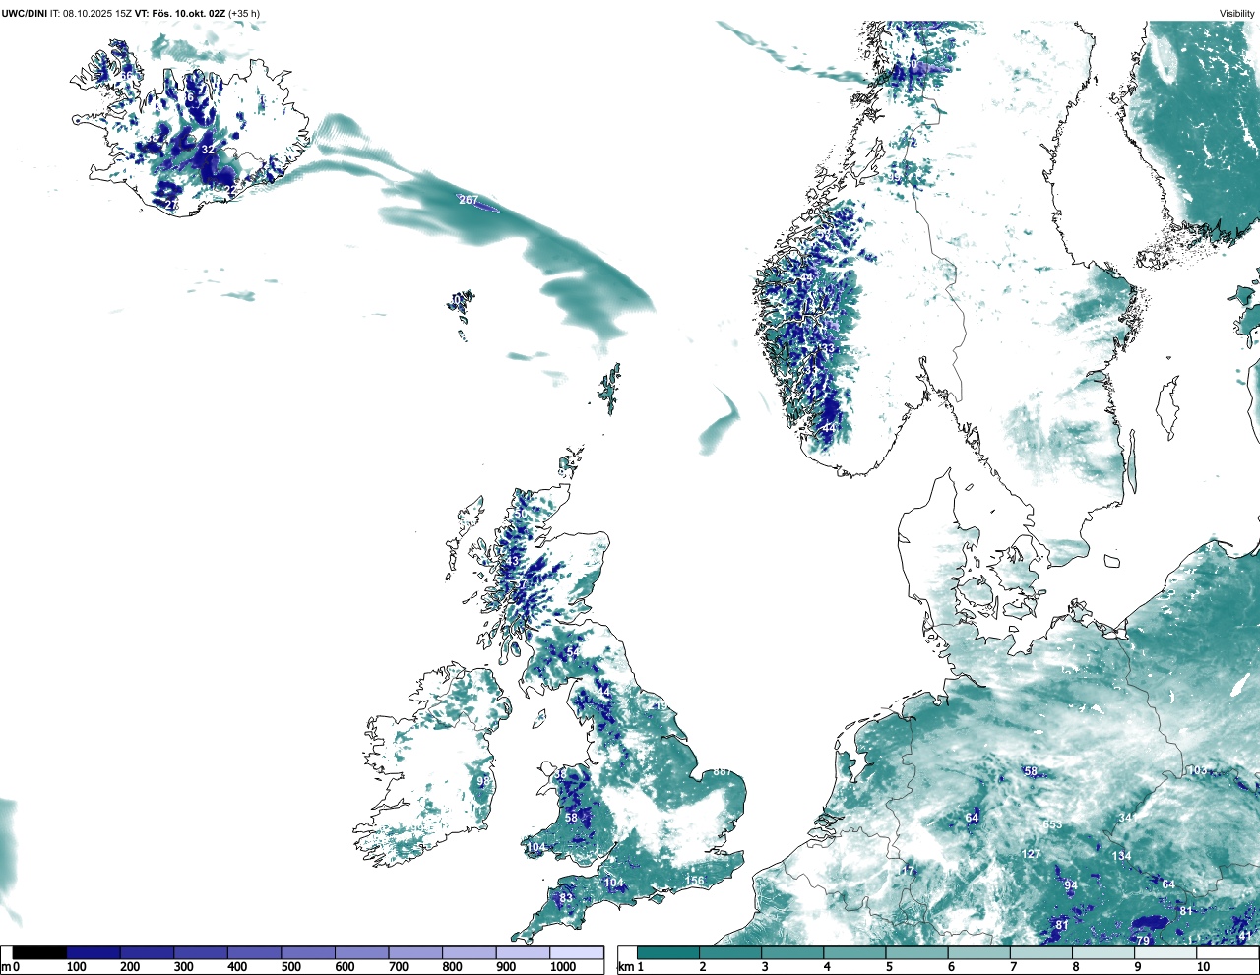Select the '54' value in southern Scotland
Viewport: 1260px width, 975px height.
click(573, 652)
